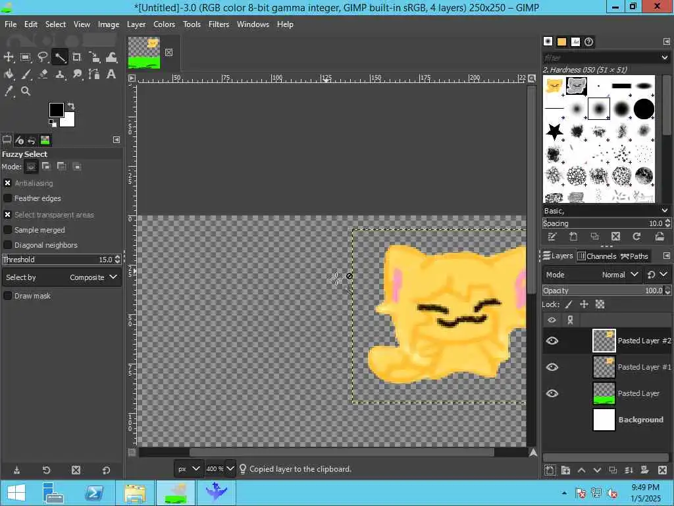
Task: Select the Rectangle Select tool
Action: [x=26, y=57]
